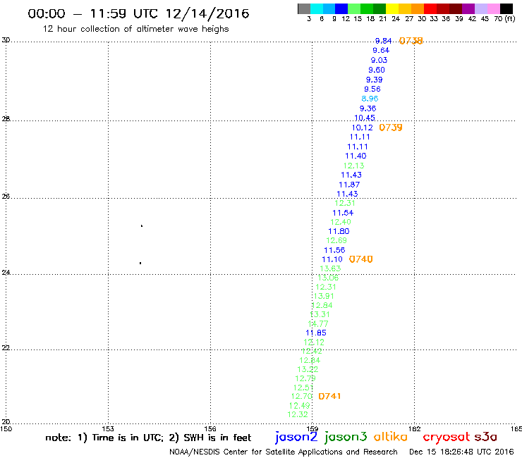
Task: Click the bottom reading '12.32'
Action: (298, 414)
